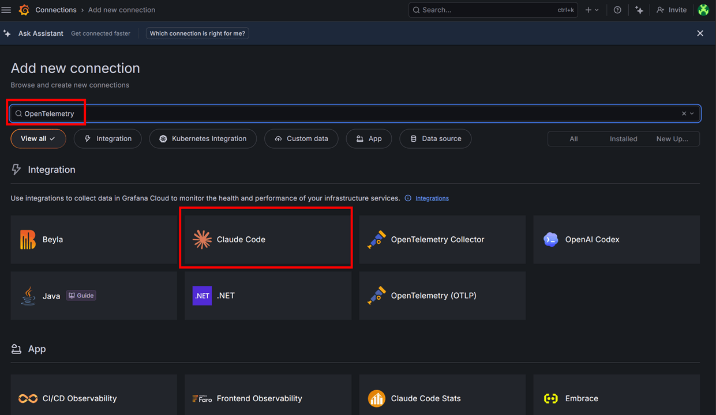Viewport: 716px width, 415px height.
Task: Click the Invite button
Action: (672, 10)
